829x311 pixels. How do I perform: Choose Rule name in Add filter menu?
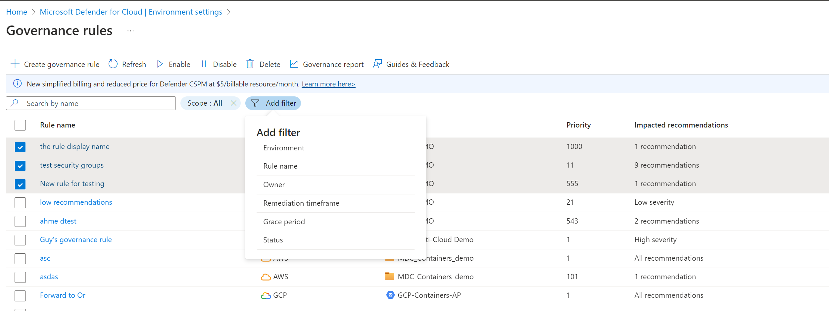[x=336, y=166]
